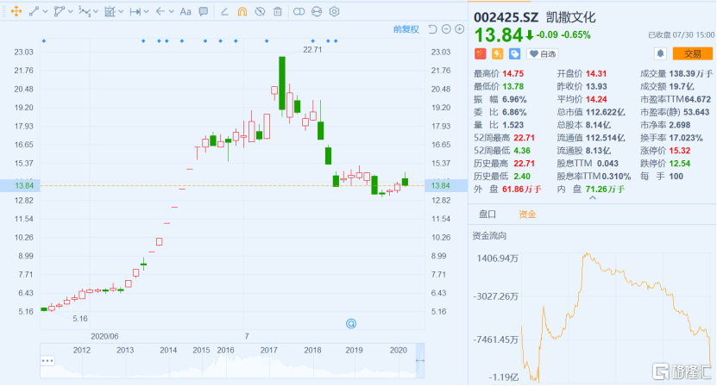Expand the line tool dropdown arrow
717x386 pixels.
45,12
